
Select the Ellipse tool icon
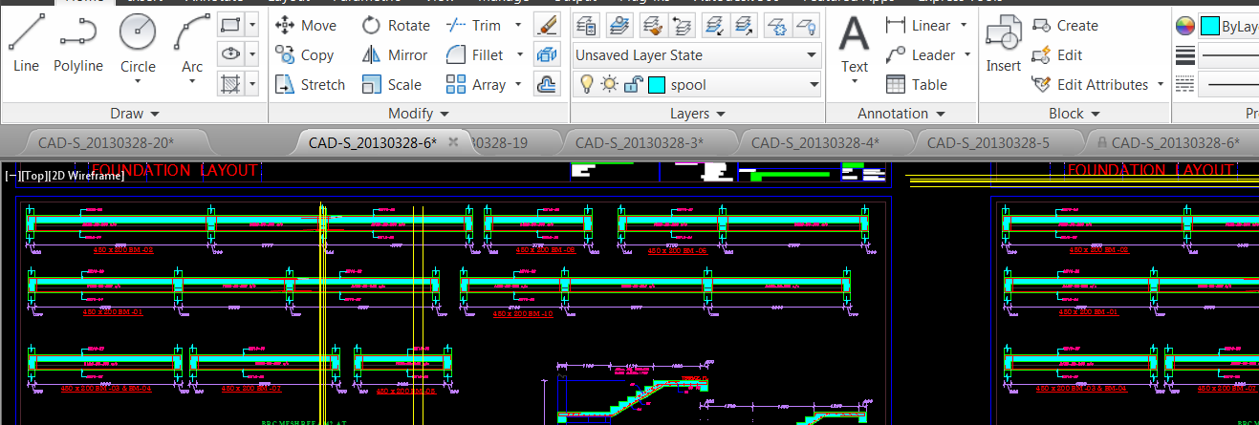(x=230, y=54)
